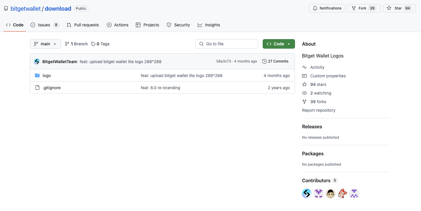Open the Actions tab

[x=118, y=25]
